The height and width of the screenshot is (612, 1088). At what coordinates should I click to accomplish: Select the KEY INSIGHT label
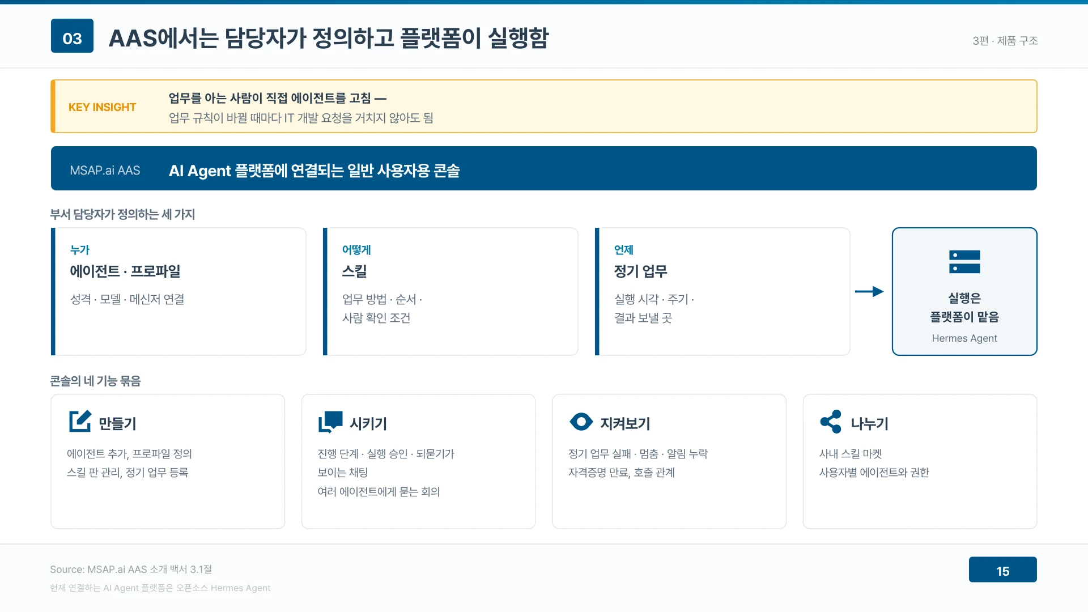tap(102, 107)
